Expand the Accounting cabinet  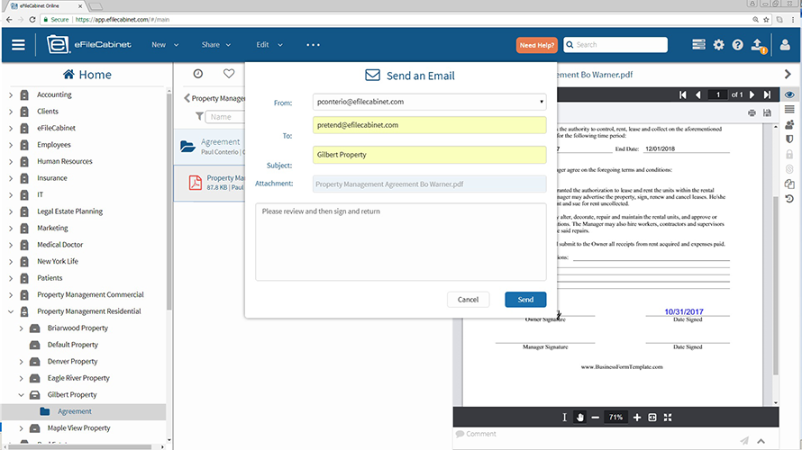coord(11,94)
